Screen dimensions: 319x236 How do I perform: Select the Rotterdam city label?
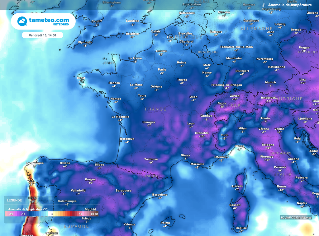pos(187,13)
